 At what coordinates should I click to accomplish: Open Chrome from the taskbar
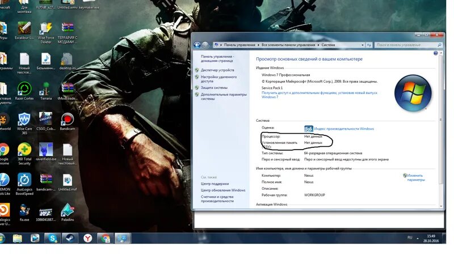105,238
